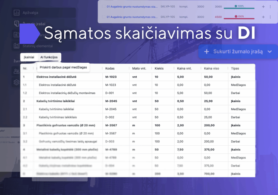Click the Nr. column header

(25, 68)
